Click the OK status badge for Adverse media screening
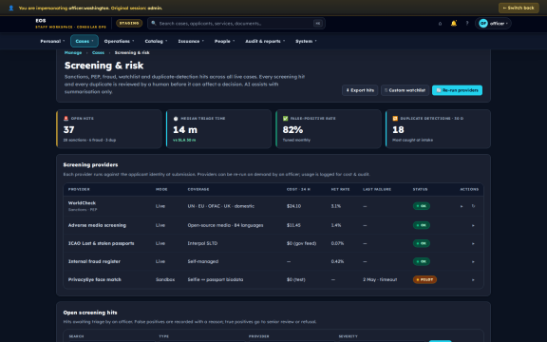547x342 pixels. pos(422,225)
